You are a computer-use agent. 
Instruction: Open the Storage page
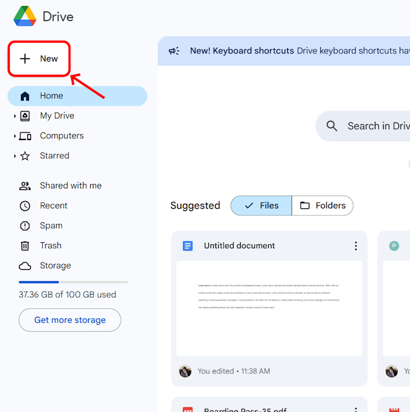tap(55, 266)
